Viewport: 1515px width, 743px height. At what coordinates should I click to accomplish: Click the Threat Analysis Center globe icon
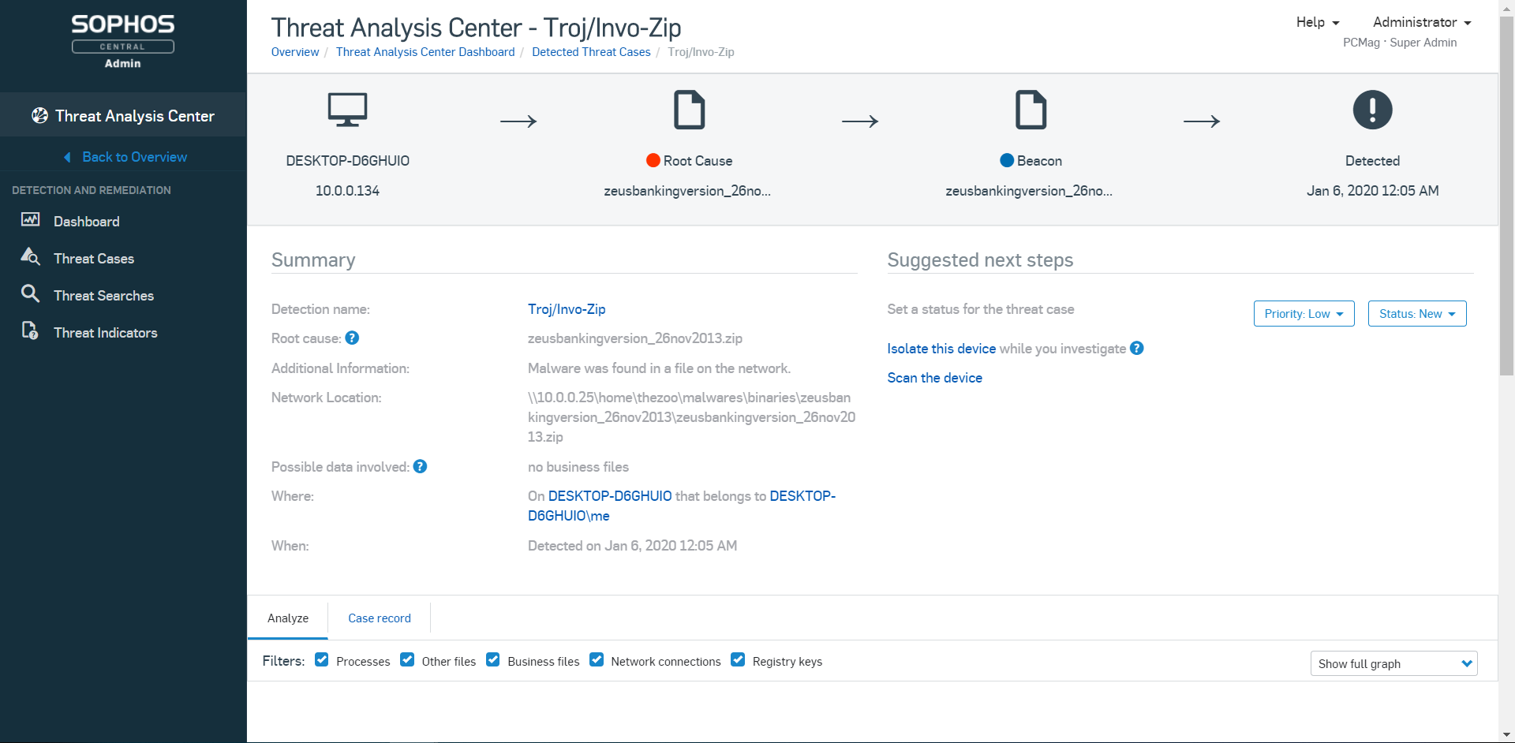pos(39,116)
